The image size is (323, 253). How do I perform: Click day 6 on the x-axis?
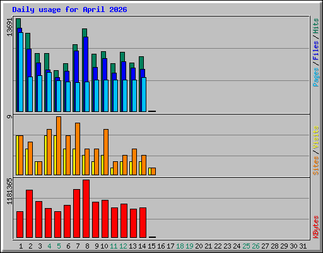pyautogui.click(x=68, y=246)
